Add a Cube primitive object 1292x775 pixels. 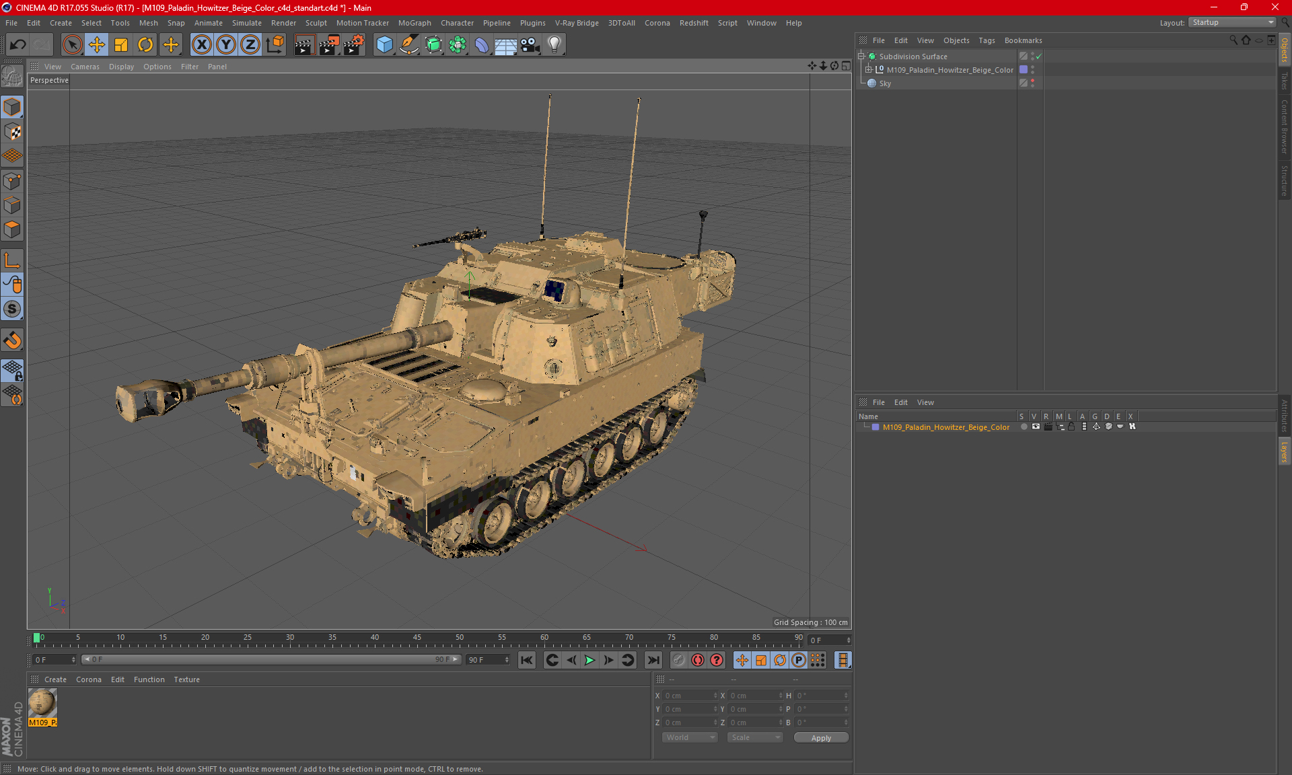click(x=384, y=45)
